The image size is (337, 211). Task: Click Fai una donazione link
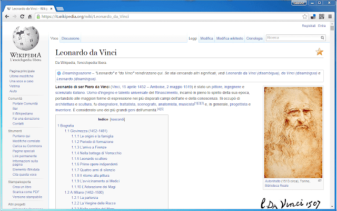[26, 119]
